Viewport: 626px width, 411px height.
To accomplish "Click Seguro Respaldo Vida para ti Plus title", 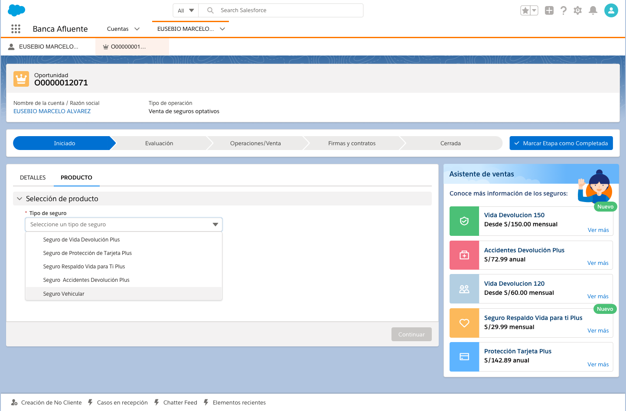I will click(533, 318).
